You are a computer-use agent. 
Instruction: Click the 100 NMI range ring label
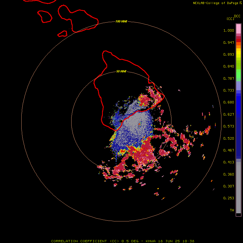[121, 21]
